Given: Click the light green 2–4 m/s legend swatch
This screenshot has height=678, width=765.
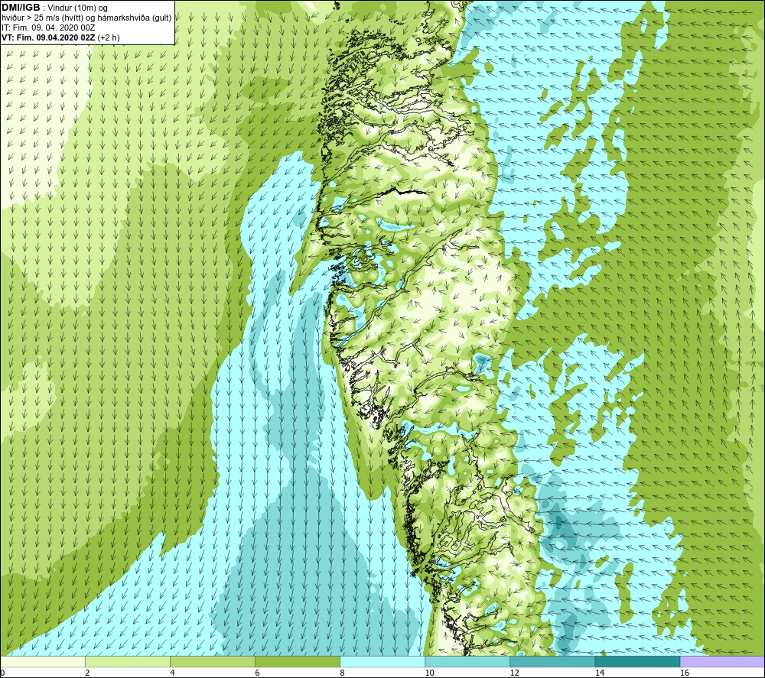Looking at the screenshot, I should tap(128, 662).
